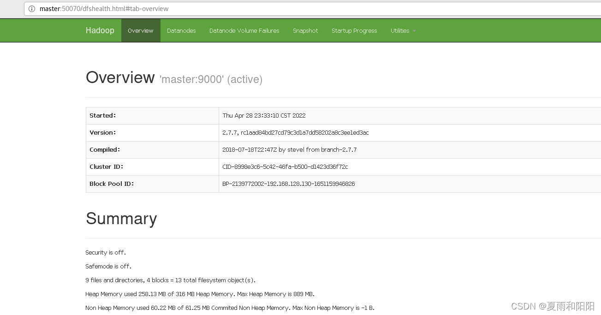
Task: Open the Startup Progress tab
Action: tap(354, 30)
